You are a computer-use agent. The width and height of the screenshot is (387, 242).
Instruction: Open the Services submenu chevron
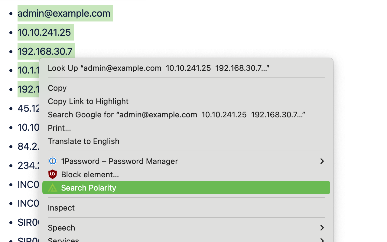tap(322, 240)
